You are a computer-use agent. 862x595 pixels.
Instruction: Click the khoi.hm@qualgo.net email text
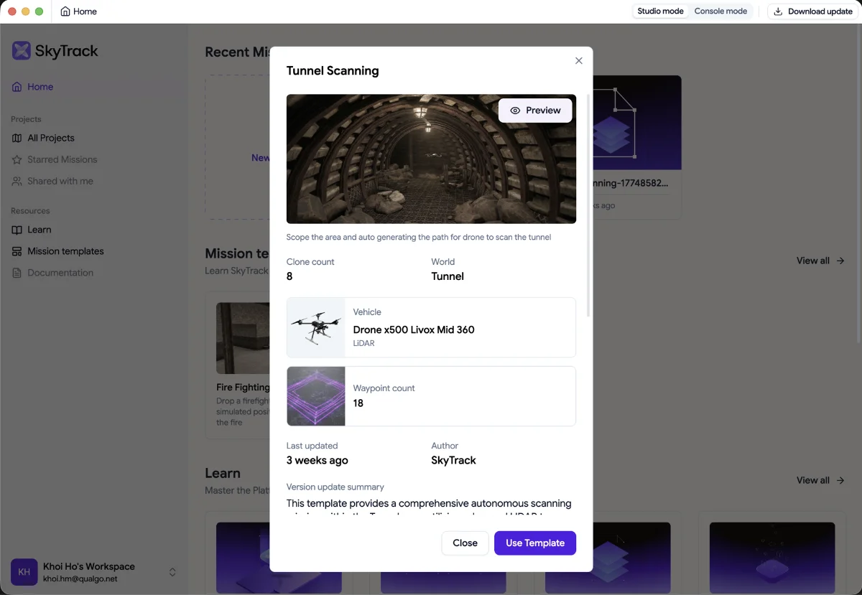point(80,578)
